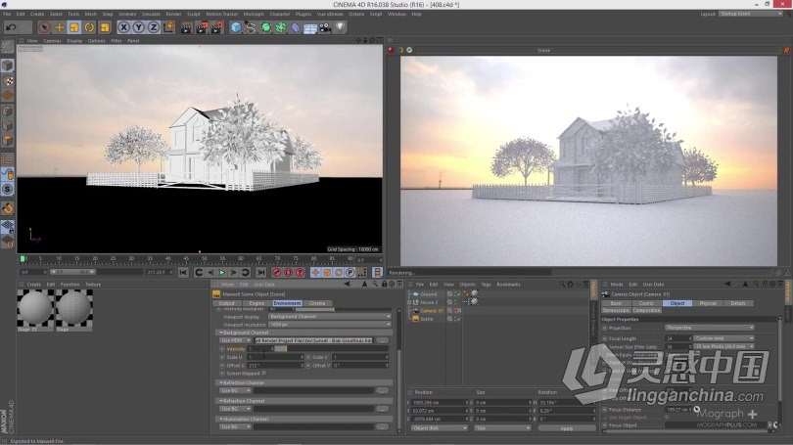The width and height of the screenshot is (793, 445).
Task: Adjust the Intensity slider
Action: point(331,349)
